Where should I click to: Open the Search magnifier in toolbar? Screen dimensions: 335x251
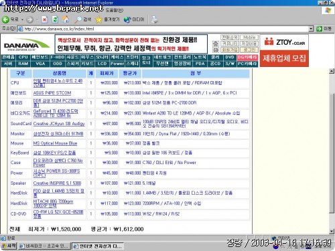tap(82, 19)
